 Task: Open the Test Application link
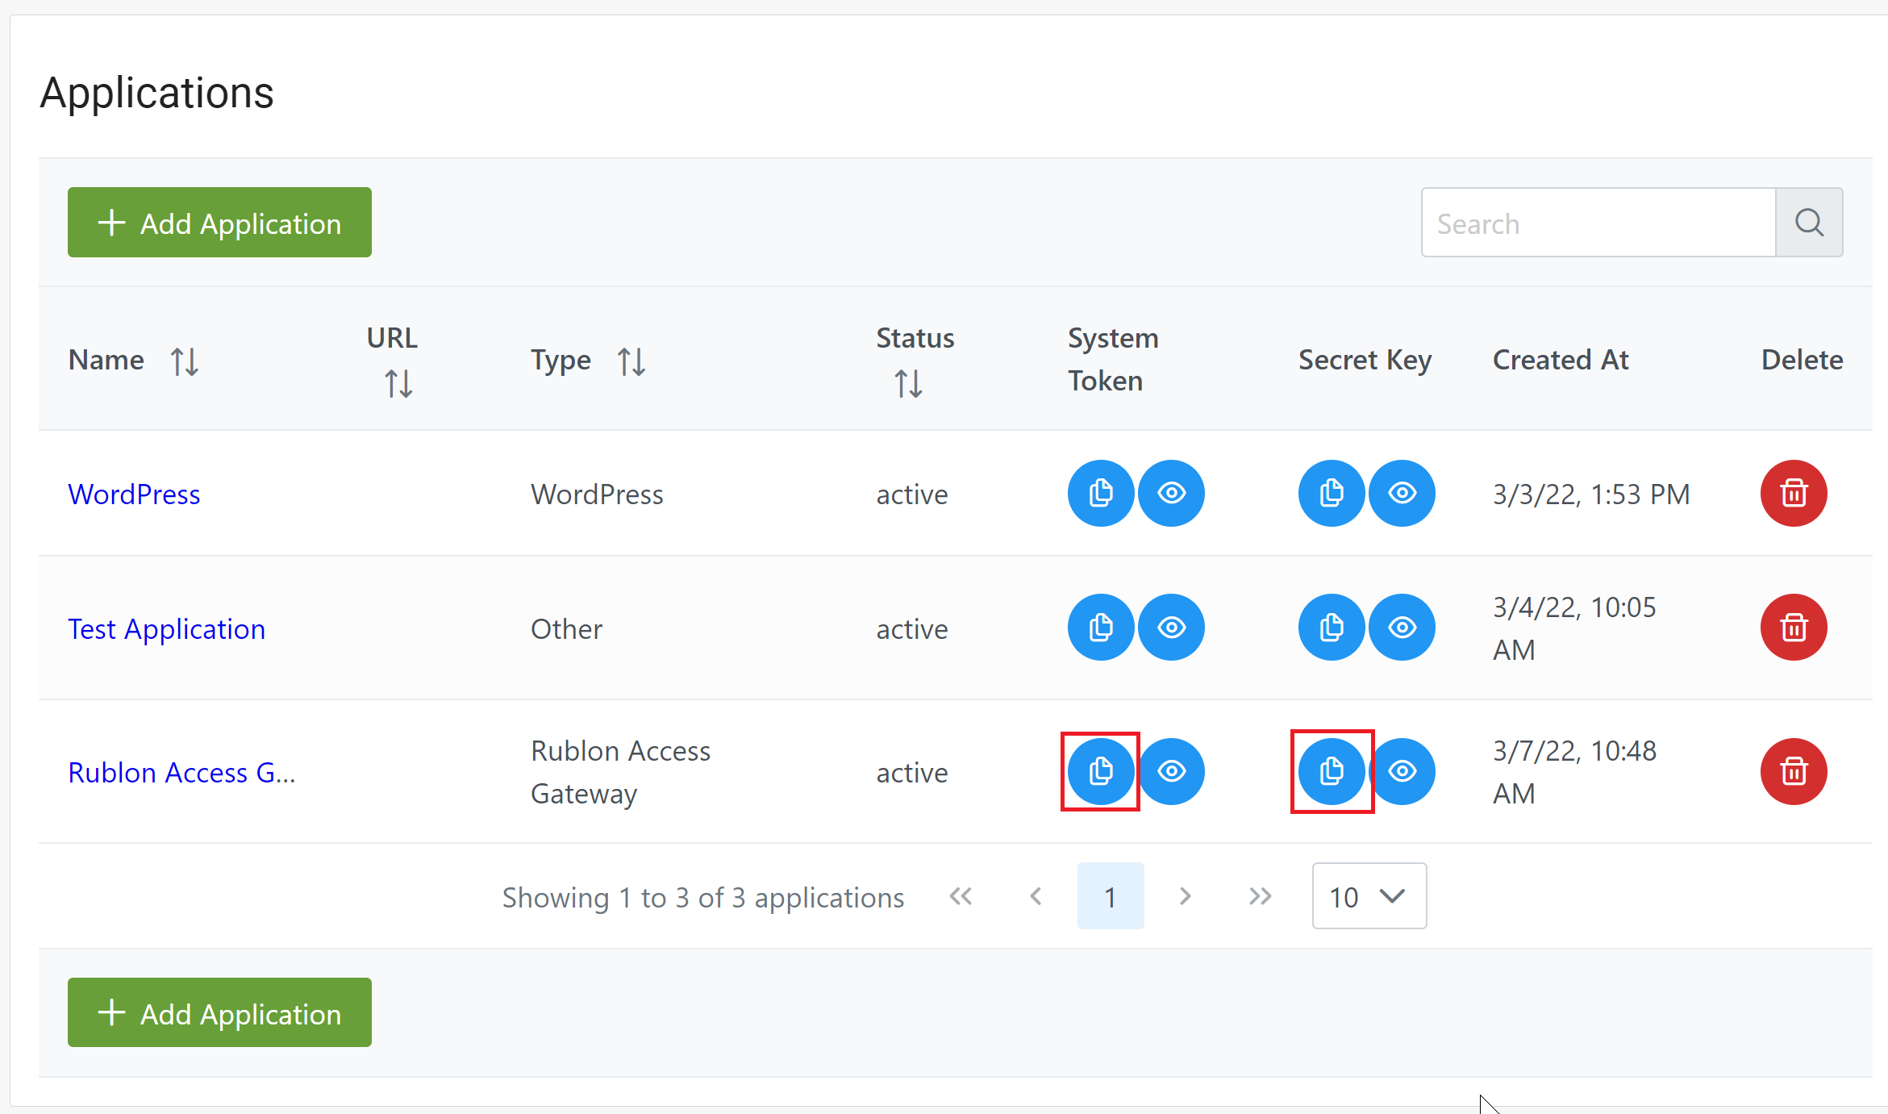(166, 628)
